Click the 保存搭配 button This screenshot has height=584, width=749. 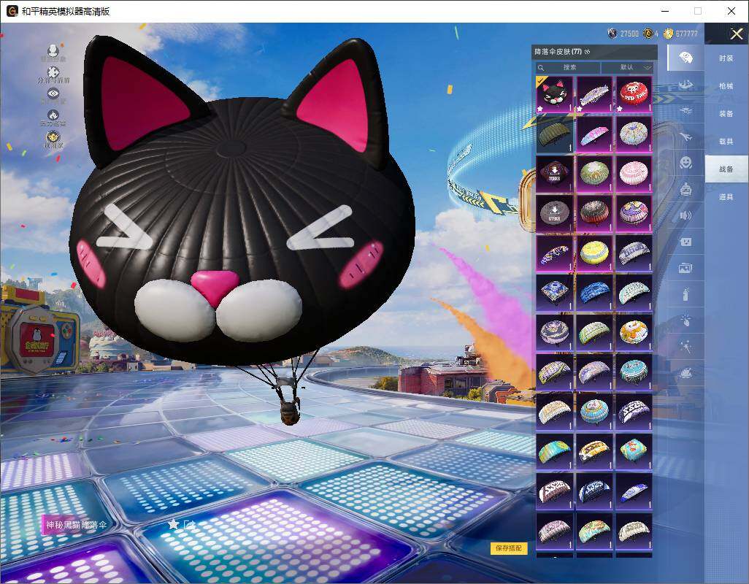(508, 548)
